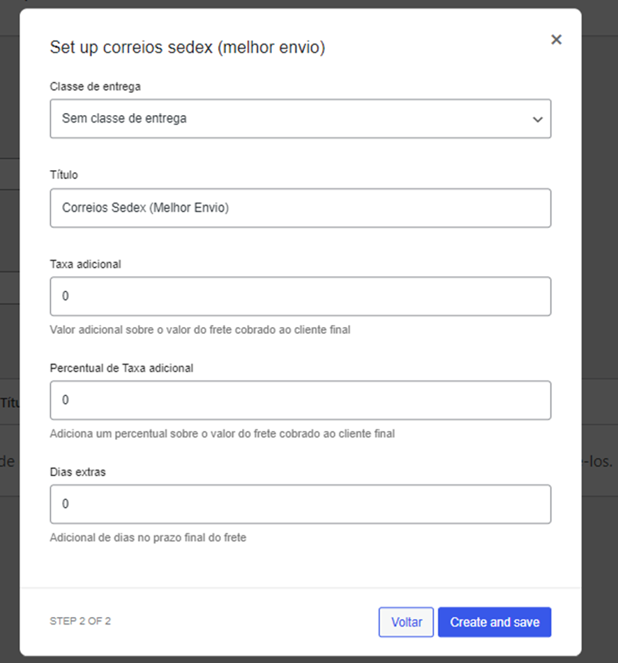Image resolution: width=618 pixels, height=663 pixels.
Task: Click the hint 'Adicional de dias no prazo'
Action: click(x=148, y=538)
